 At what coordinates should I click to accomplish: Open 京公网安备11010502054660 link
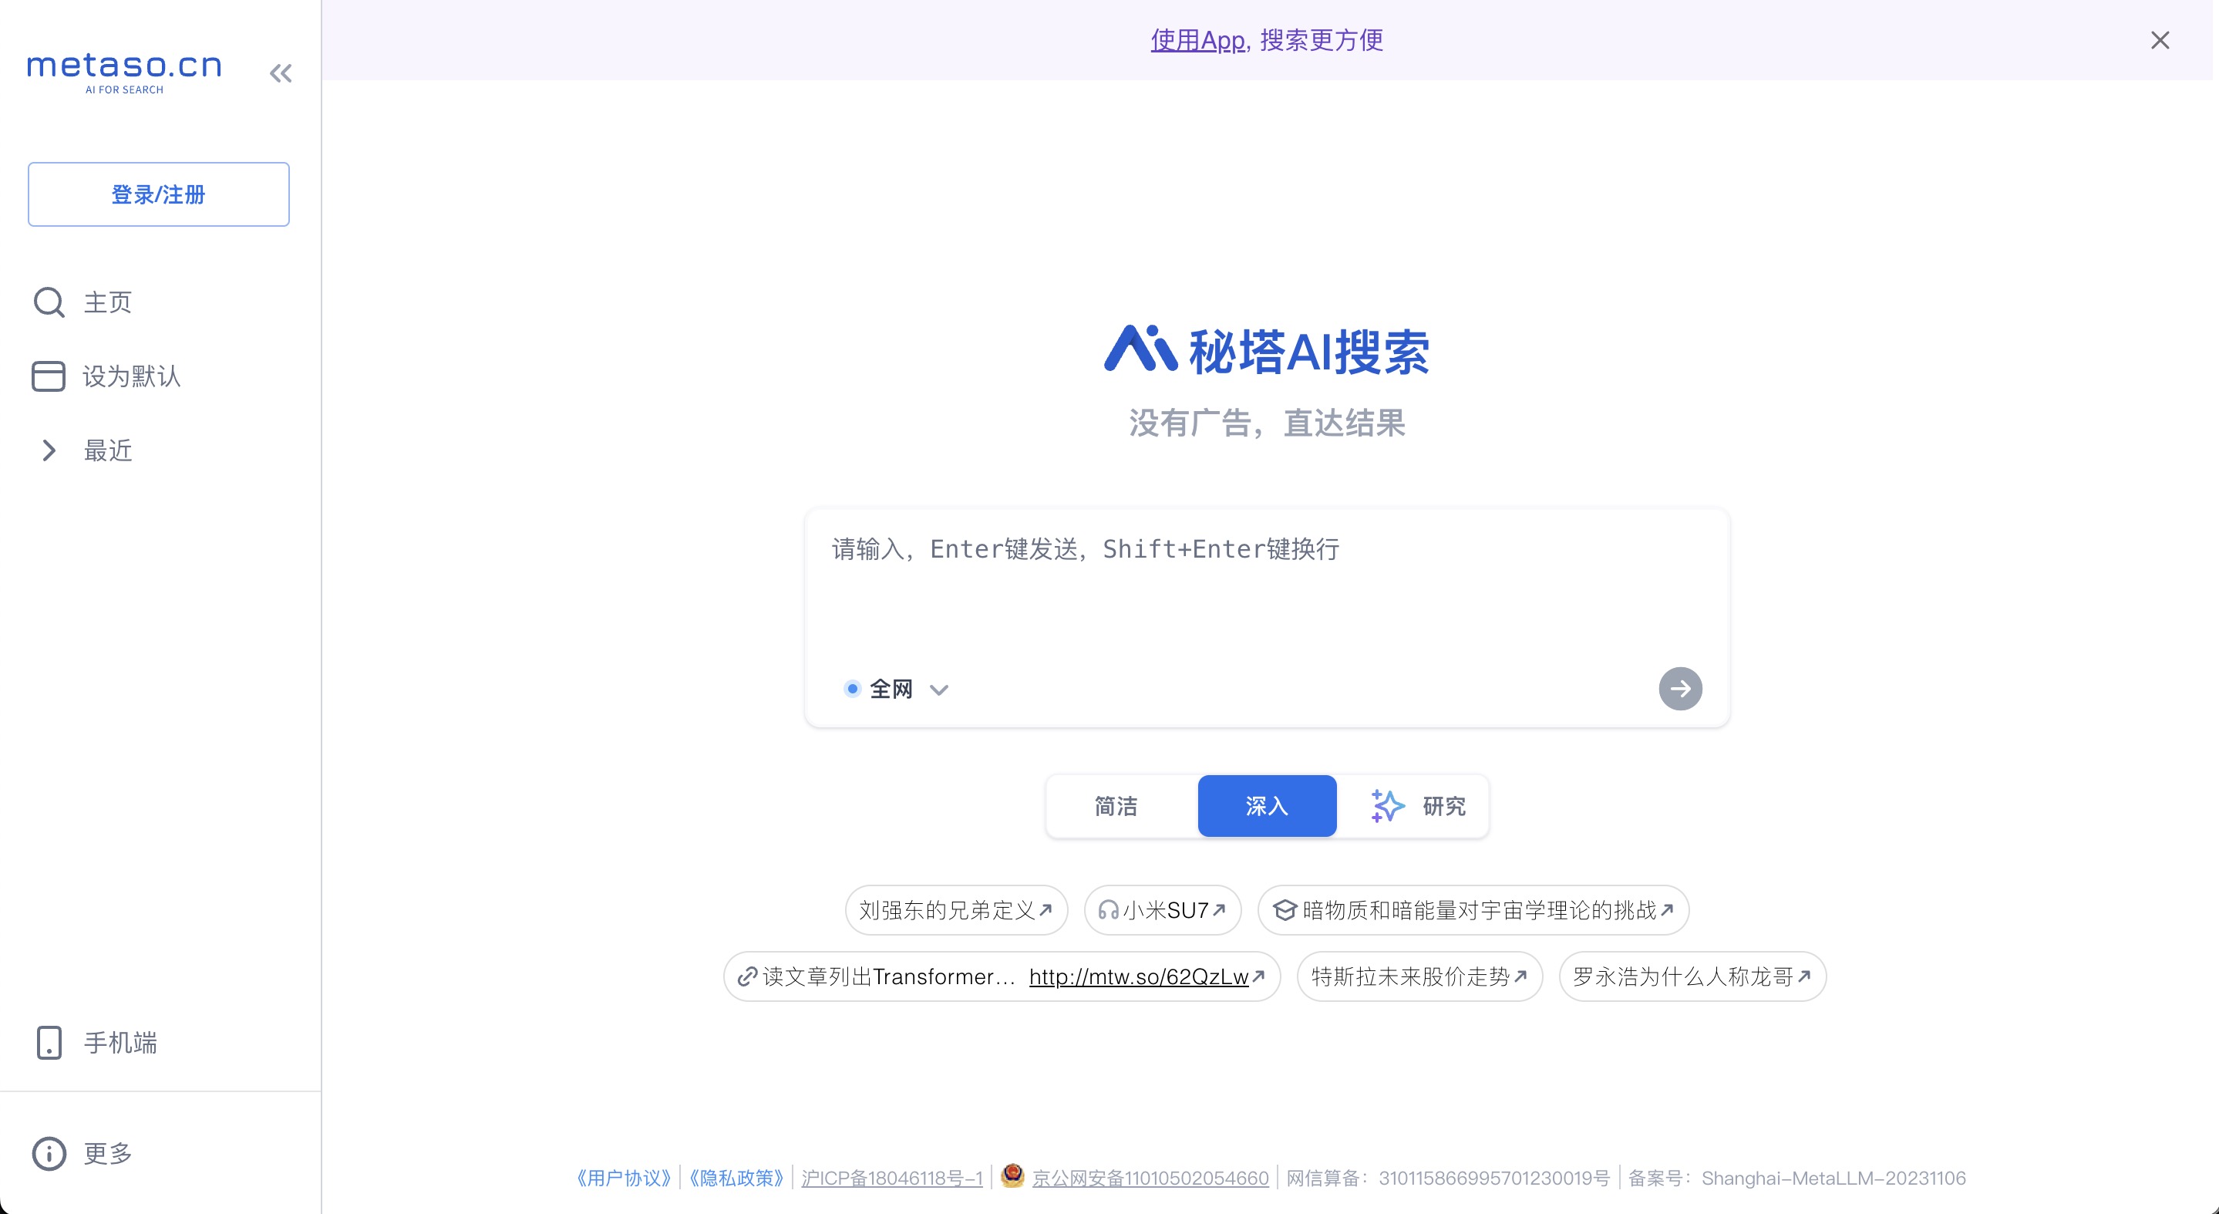tap(1150, 1178)
